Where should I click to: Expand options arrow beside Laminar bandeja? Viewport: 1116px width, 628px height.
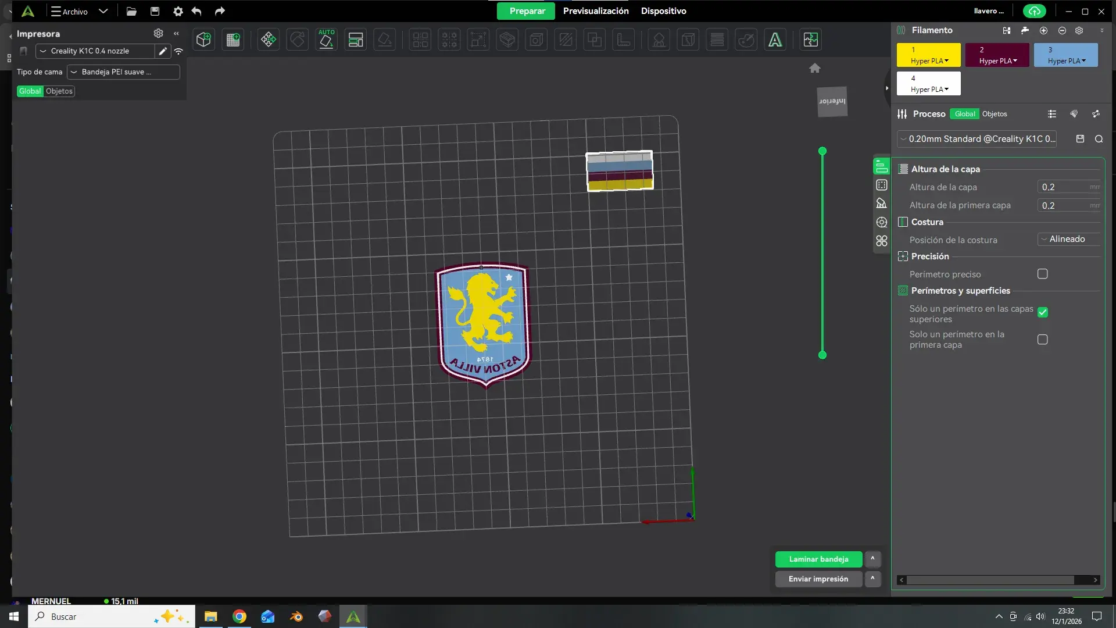point(872,559)
